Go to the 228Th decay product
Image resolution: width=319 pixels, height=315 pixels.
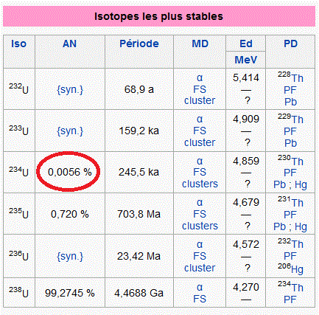290,77
